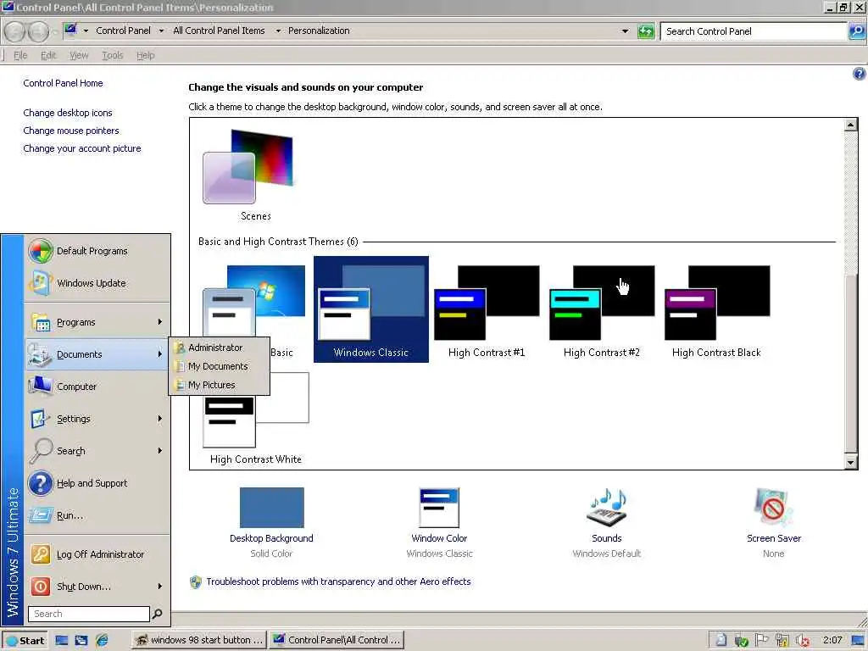Open the Edit menu
This screenshot has height=651, width=868.
pos(48,55)
